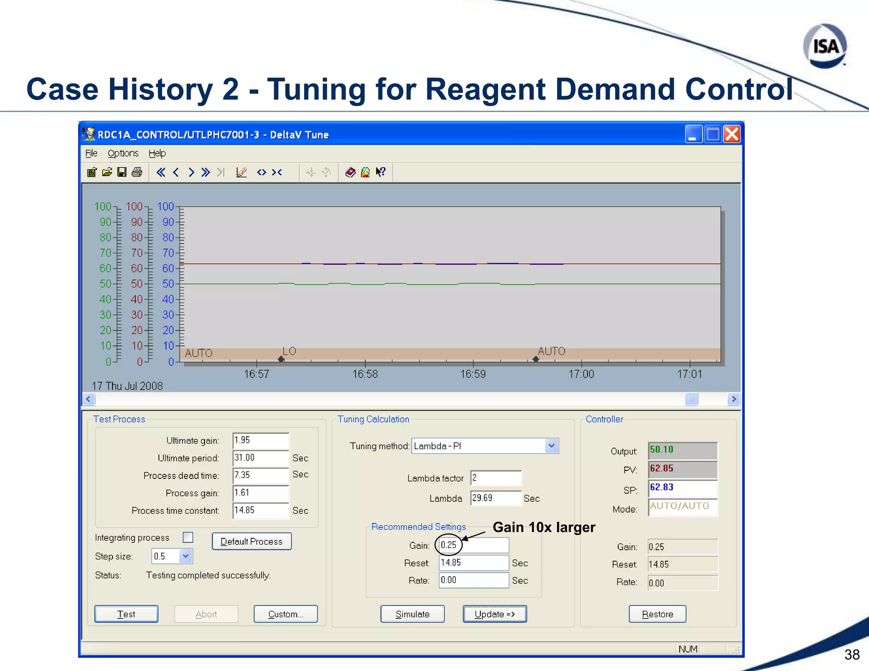This screenshot has height=671, width=869.
Task: Click the print toolbar icon
Action: [137, 172]
